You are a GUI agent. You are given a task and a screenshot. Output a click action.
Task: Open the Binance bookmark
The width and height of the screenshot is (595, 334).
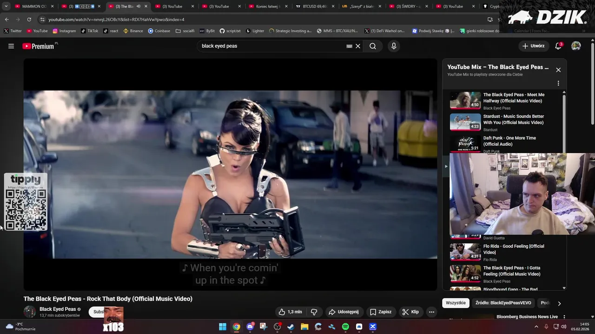[133, 31]
